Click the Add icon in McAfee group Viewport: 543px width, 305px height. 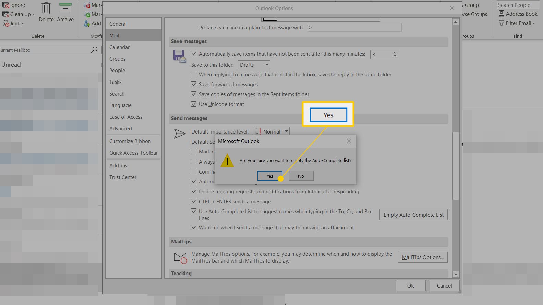87,24
